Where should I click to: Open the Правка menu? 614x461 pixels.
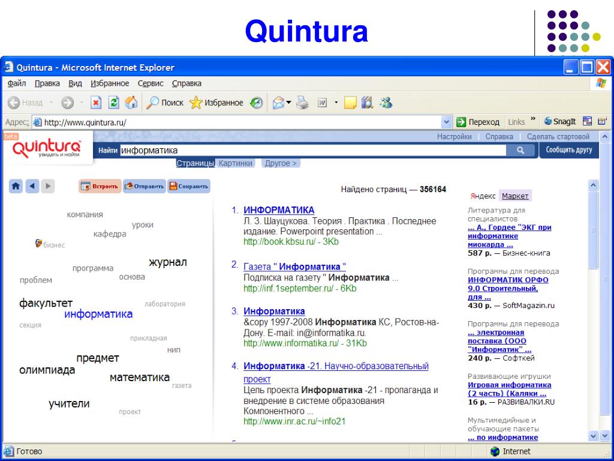pyautogui.click(x=47, y=83)
